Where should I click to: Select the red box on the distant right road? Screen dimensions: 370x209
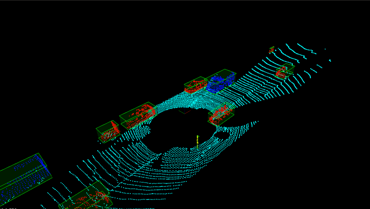pos(285,71)
